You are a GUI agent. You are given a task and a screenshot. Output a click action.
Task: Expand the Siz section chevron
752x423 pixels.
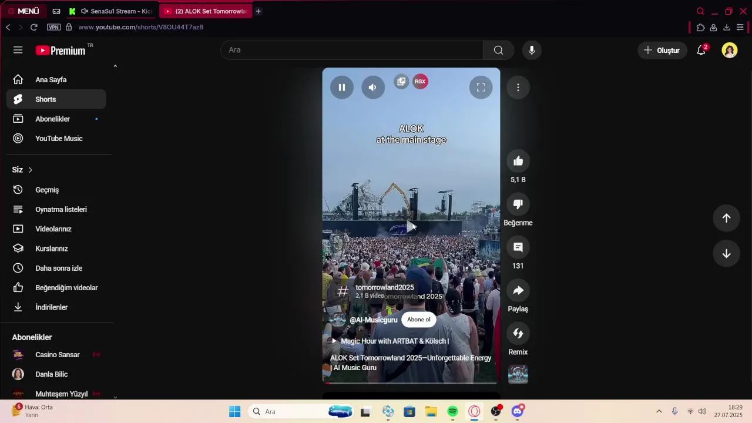(x=31, y=170)
